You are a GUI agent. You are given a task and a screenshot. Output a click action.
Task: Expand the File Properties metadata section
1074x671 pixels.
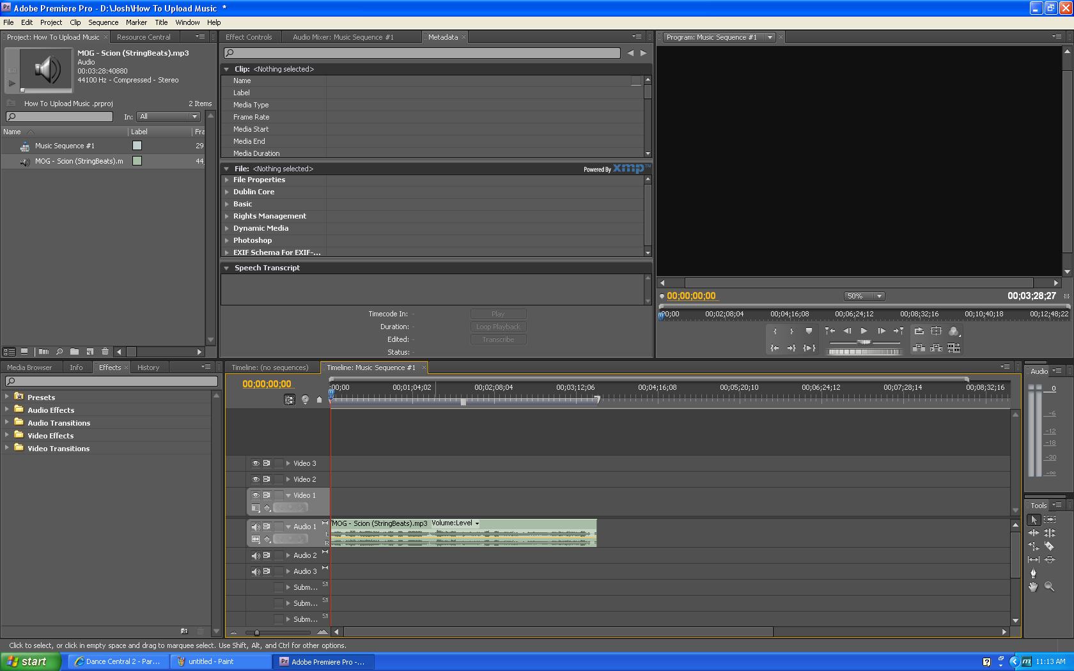click(x=227, y=180)
